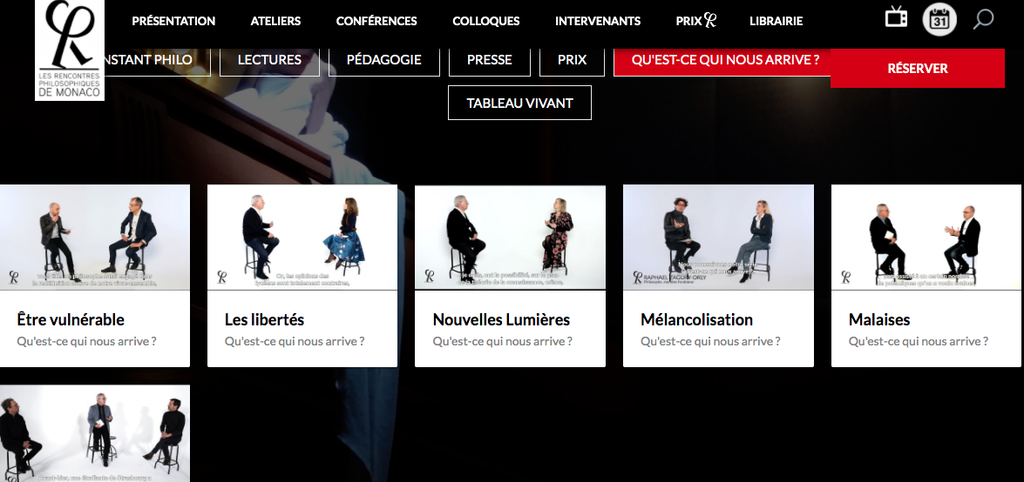Open the Malaises video thumbnail
This screenshot has width=1024, height=482.
(x=927, y=238)
